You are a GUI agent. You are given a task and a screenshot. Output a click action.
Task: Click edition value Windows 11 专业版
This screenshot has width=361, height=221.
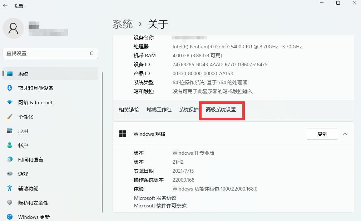click(x=193, y=153)
